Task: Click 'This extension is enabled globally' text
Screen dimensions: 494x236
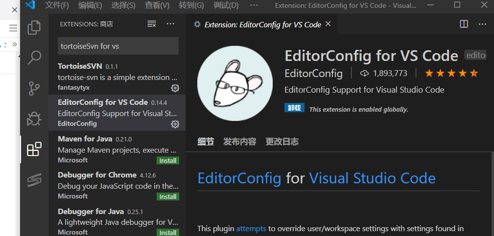Action: point(359,110)
